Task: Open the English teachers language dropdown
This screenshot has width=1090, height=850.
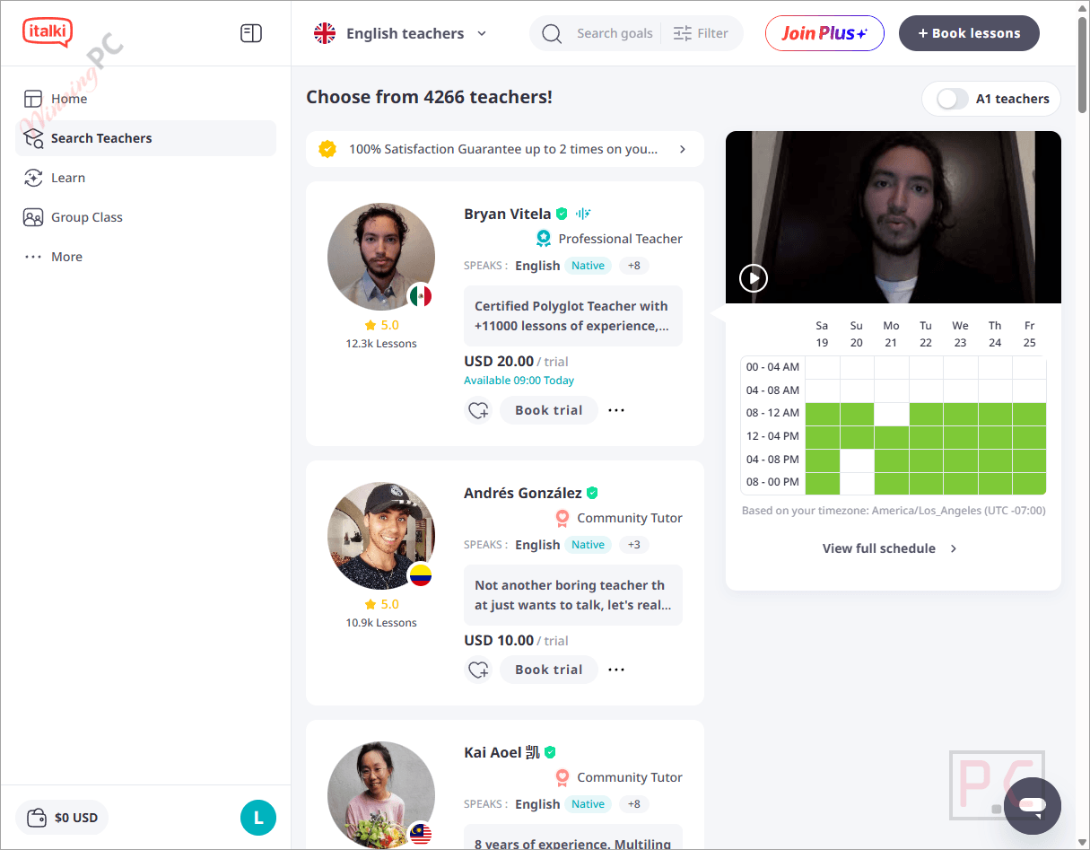Action: click(400, 33)
